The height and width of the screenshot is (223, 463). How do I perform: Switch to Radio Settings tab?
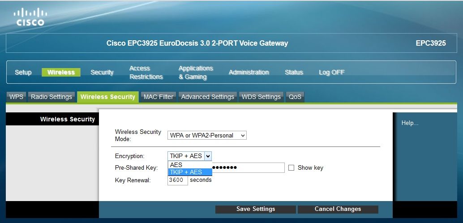pyautogui.click(x=51, y=97)
